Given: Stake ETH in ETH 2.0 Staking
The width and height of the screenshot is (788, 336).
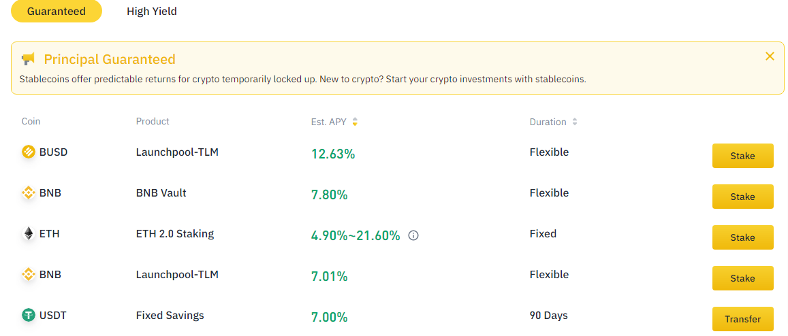Looking at the screenshot, I should pos(743,237).
